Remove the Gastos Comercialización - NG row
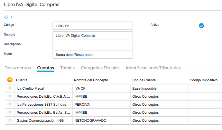Screen dimensions: 222x130 pos(10,120)
